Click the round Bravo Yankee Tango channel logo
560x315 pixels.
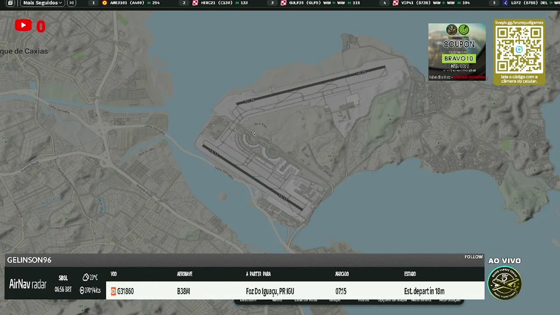click(504, 283)
